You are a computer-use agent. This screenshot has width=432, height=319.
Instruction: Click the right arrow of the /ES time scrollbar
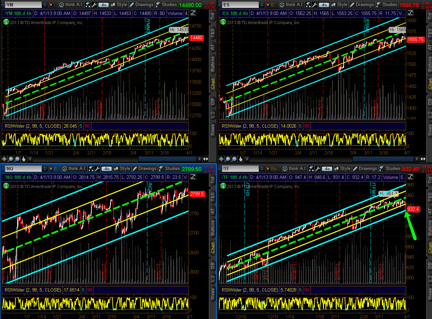pyautogui.click(x=416, y=158)
